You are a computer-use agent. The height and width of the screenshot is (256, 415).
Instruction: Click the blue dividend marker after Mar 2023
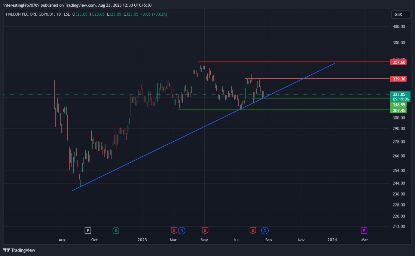coord(182,230)
